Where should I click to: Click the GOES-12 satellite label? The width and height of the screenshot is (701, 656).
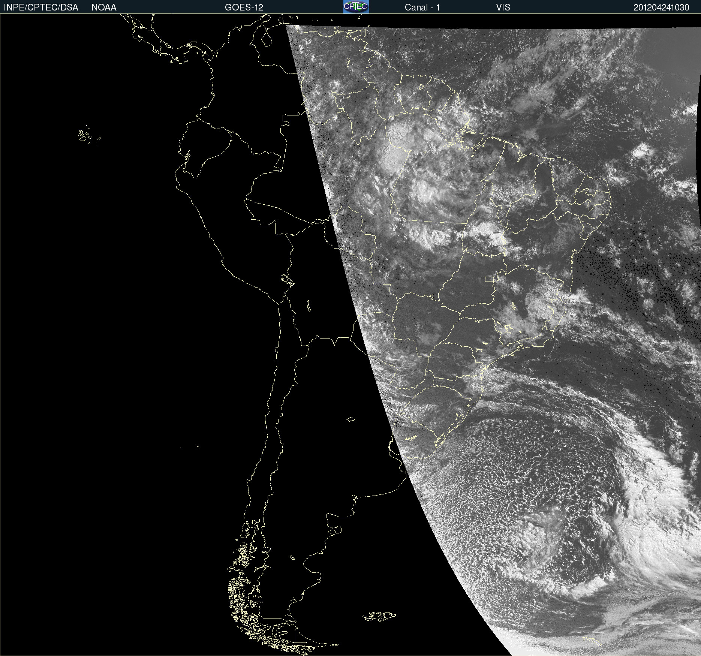244,7
